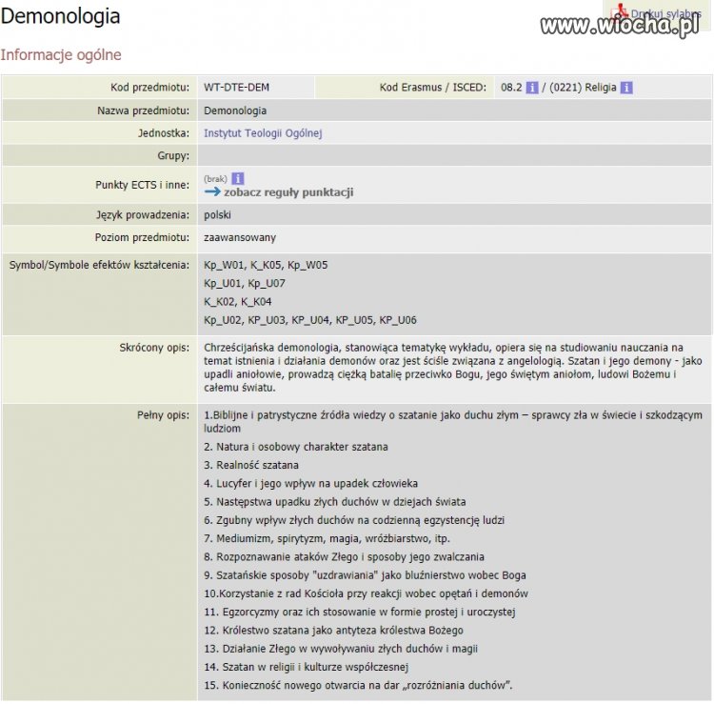Select item 14. Szatan w religii i kulturze
The image size is (714, 704).
(306, 667)
